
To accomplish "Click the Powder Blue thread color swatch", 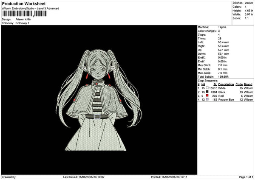I will click(207, 99).
